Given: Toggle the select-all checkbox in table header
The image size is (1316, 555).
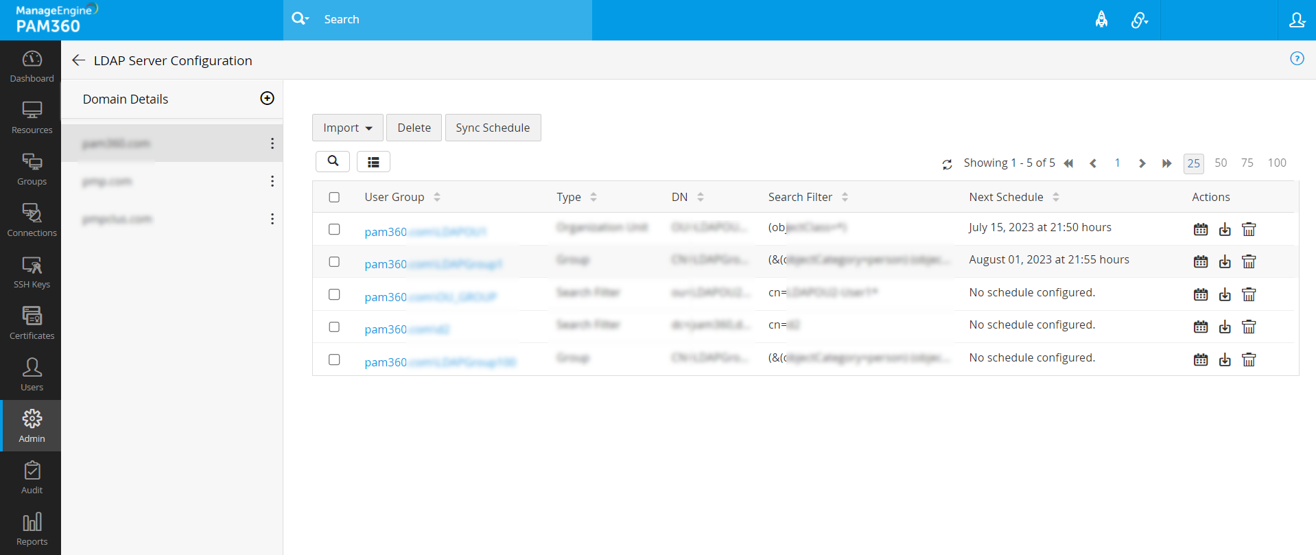Looking at the screenshot, I should pyautogui.click(x=334, y=197).
